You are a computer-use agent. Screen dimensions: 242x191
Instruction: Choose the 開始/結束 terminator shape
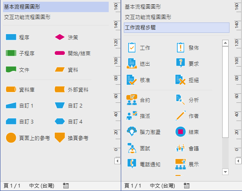60,53
